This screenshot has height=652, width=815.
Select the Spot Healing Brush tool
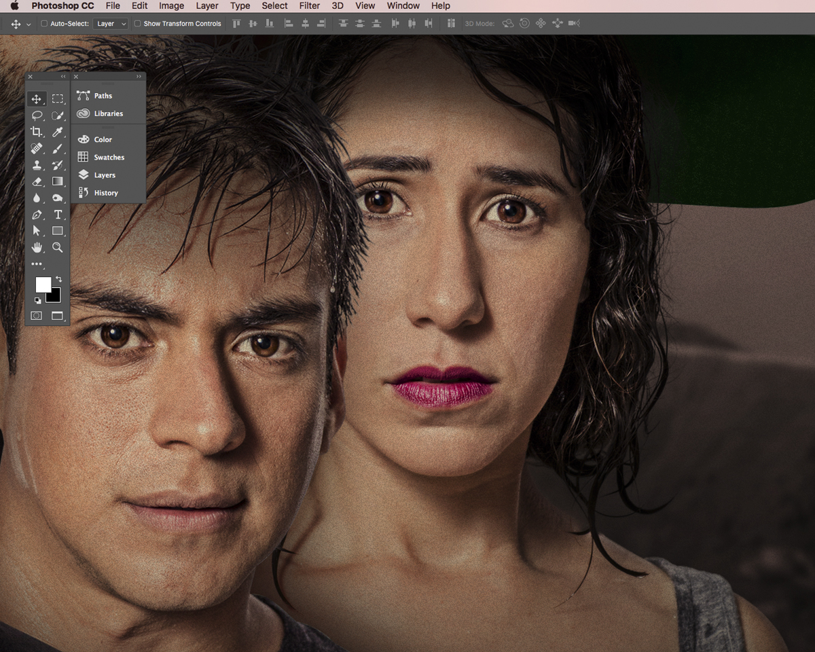coord(37,148)
